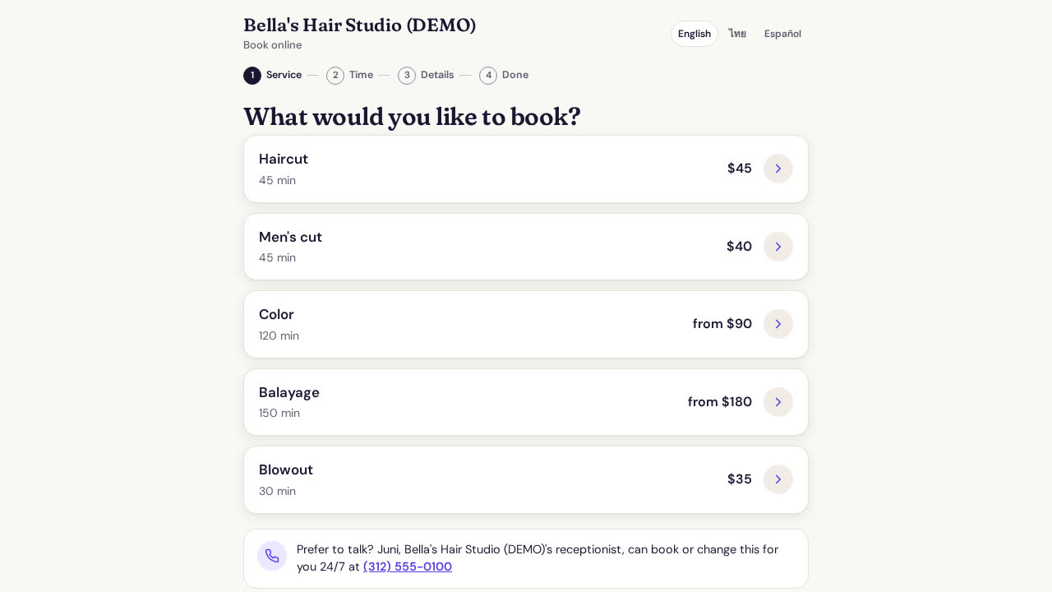
Task: Choose the Balayage from $180 service card
Action: tap(526, 402)
